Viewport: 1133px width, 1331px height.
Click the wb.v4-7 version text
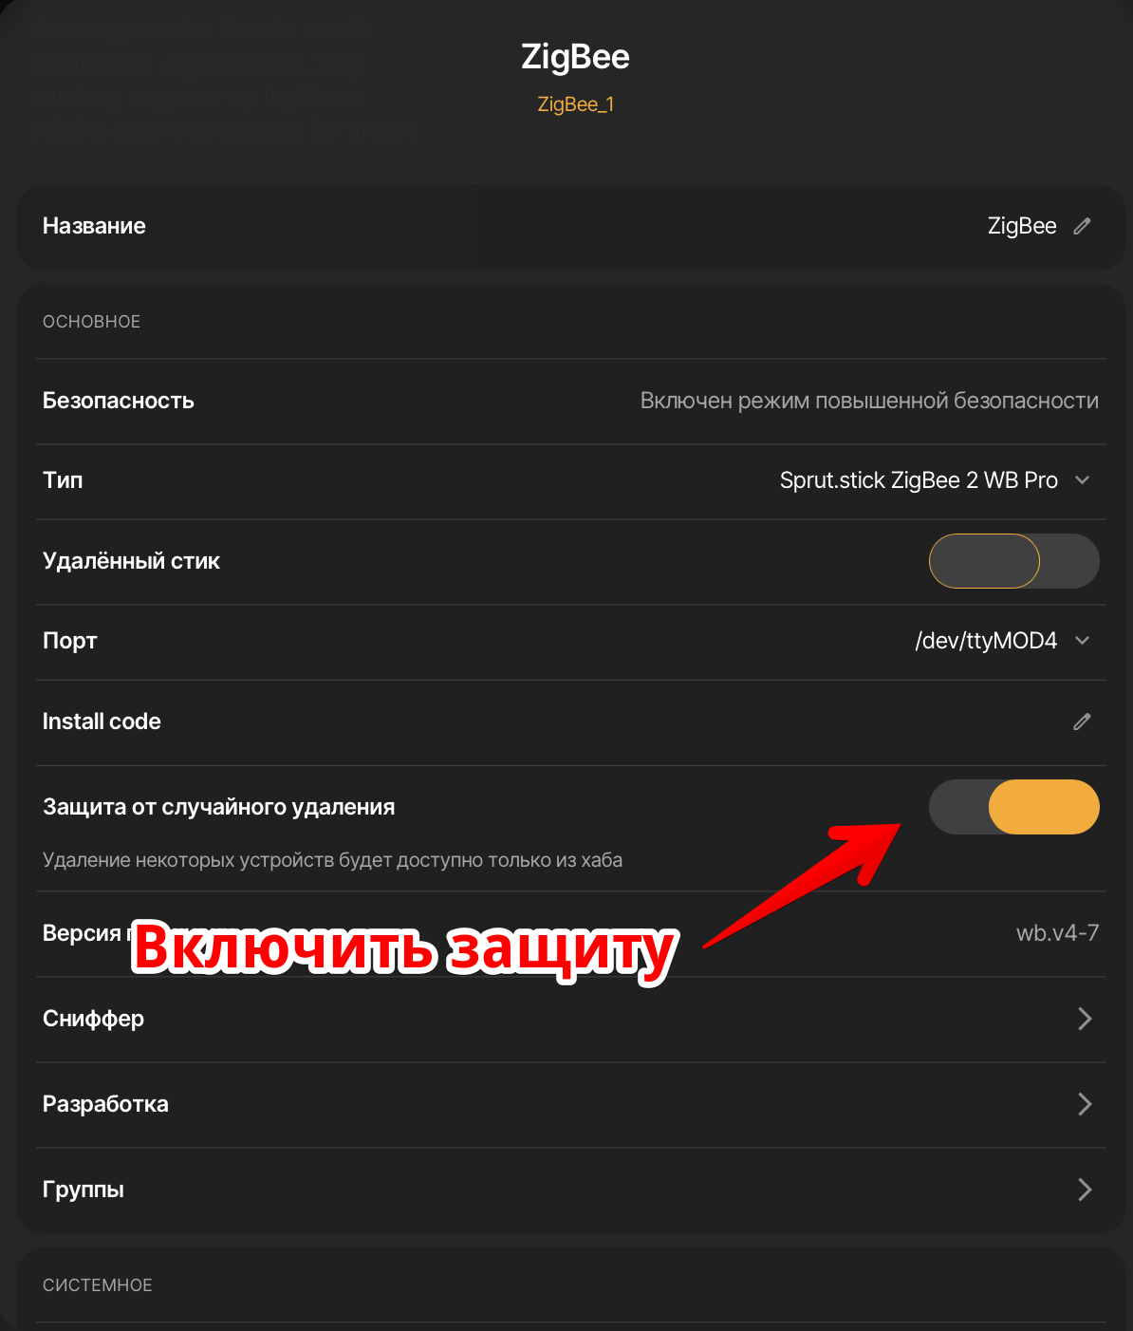click(x=1057, y=933)
